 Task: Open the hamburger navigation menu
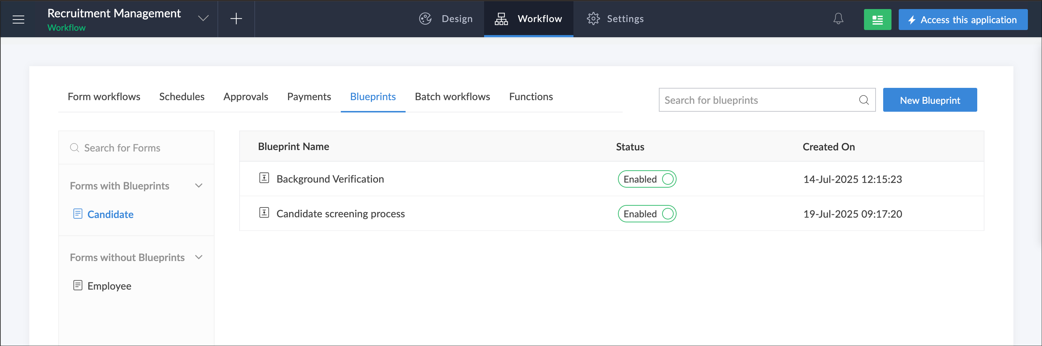(x=18, y=19)
